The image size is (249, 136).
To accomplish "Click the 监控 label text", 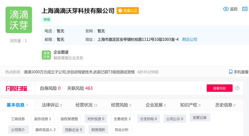I will pos(234,9).
